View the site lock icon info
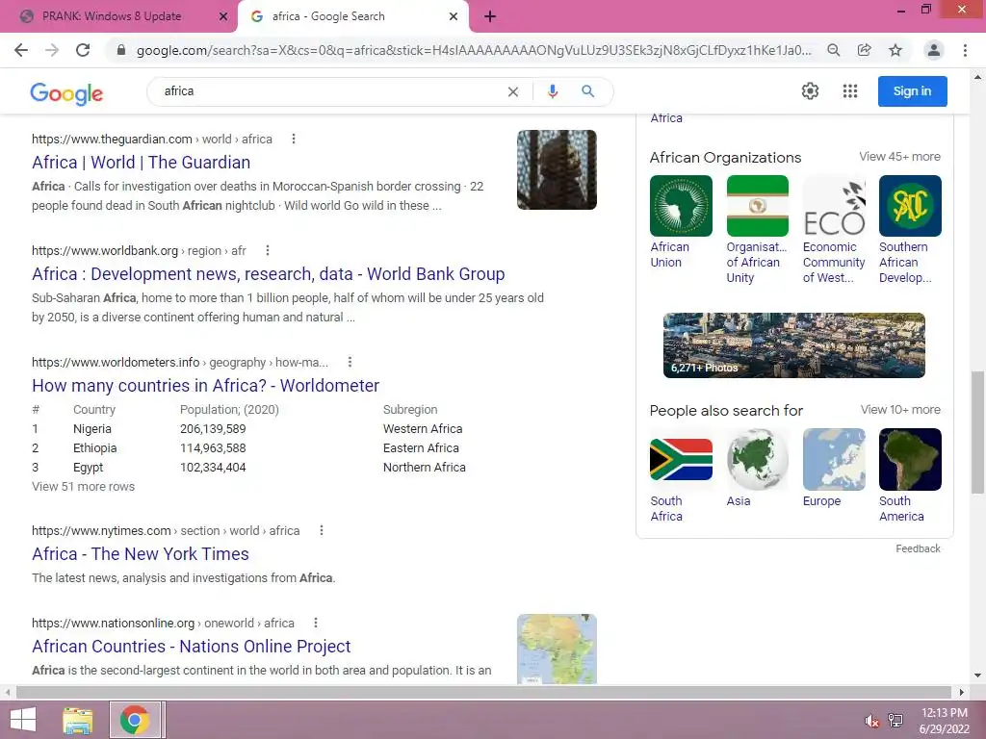The height and width of the screenshot is (739, 986). point(121,50)
